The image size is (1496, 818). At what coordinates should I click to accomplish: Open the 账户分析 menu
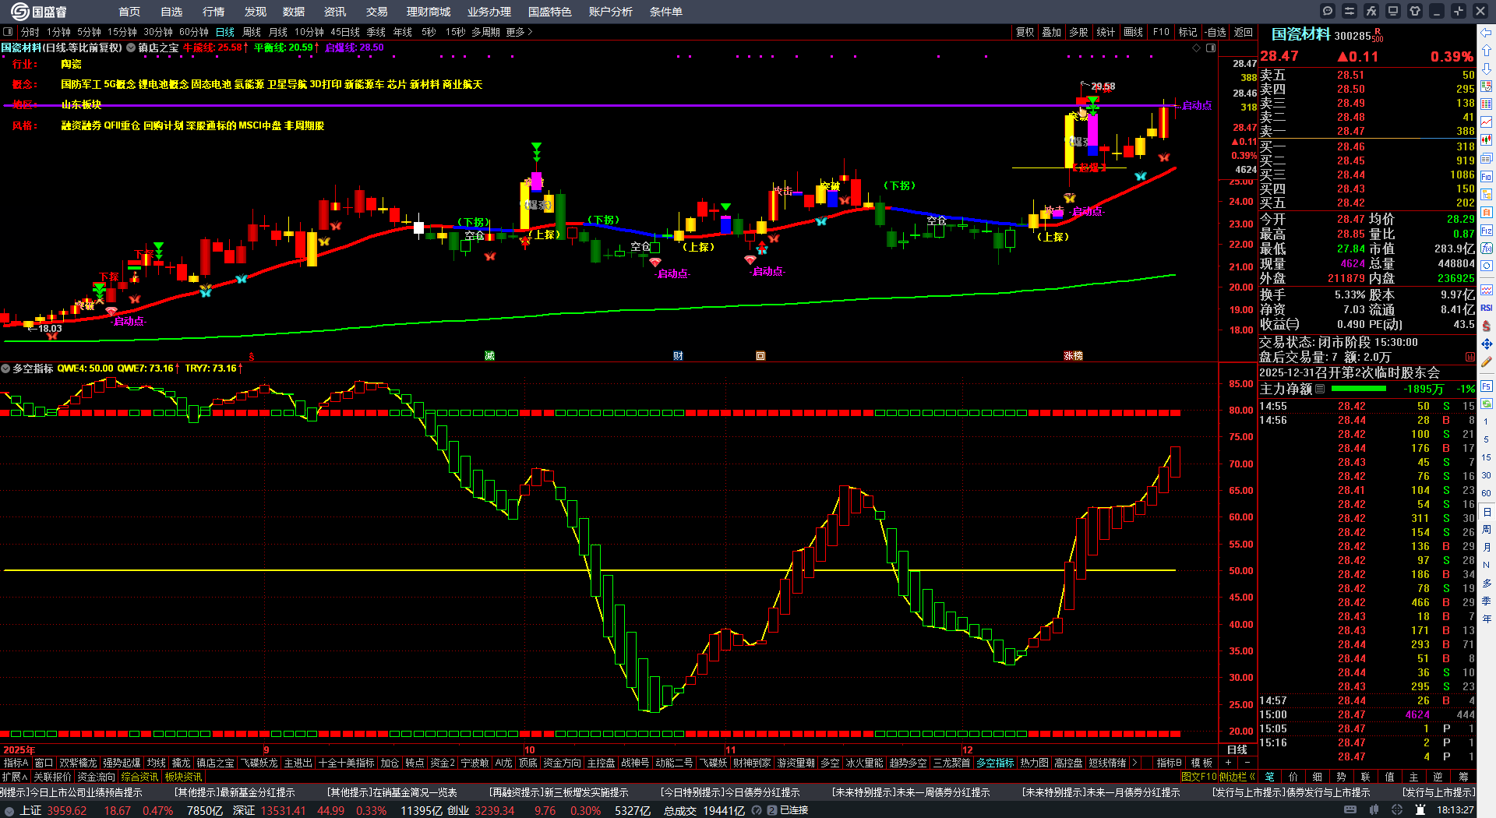(611, 12)
